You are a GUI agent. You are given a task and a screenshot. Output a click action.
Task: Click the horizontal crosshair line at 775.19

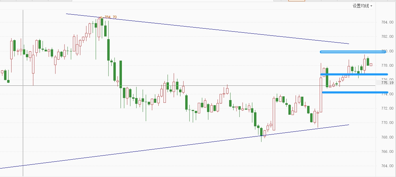click(204, 85)
